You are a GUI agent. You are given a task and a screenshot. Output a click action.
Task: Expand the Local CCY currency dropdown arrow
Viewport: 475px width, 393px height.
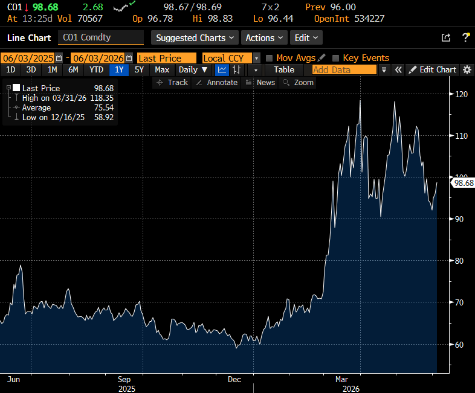point(256,58)
